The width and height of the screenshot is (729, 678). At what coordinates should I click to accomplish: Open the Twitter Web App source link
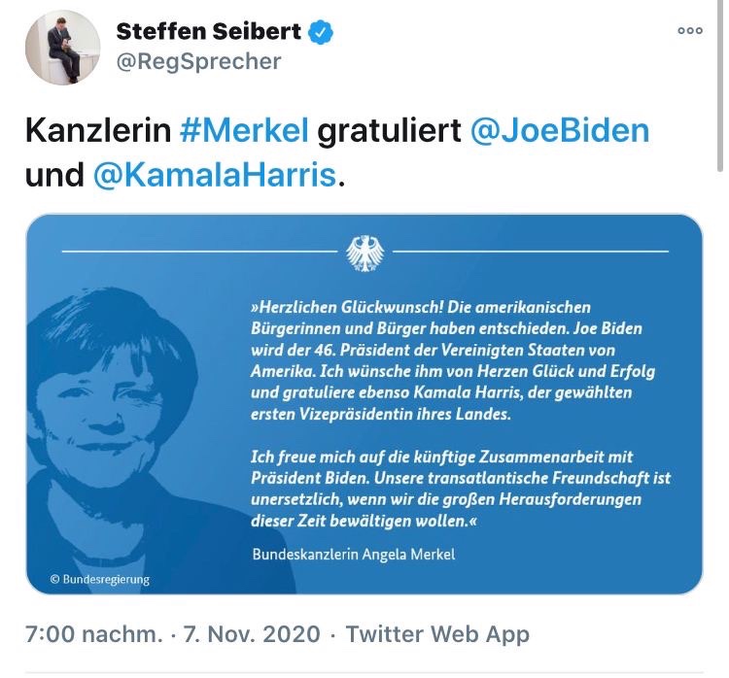pos(437,634)
